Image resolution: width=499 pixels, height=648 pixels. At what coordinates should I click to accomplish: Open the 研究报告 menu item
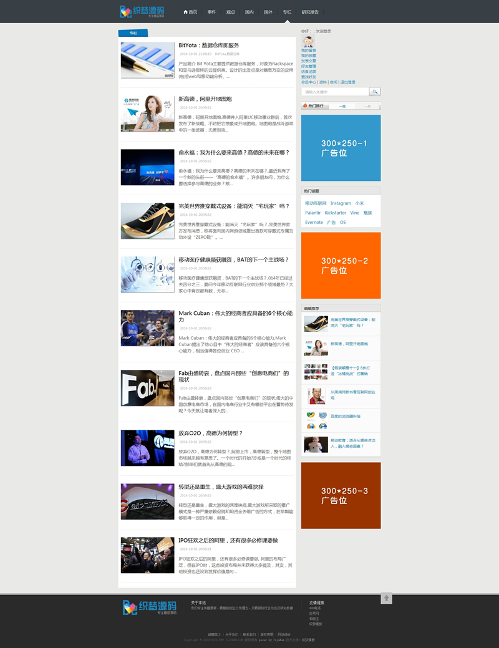point(310,12)
